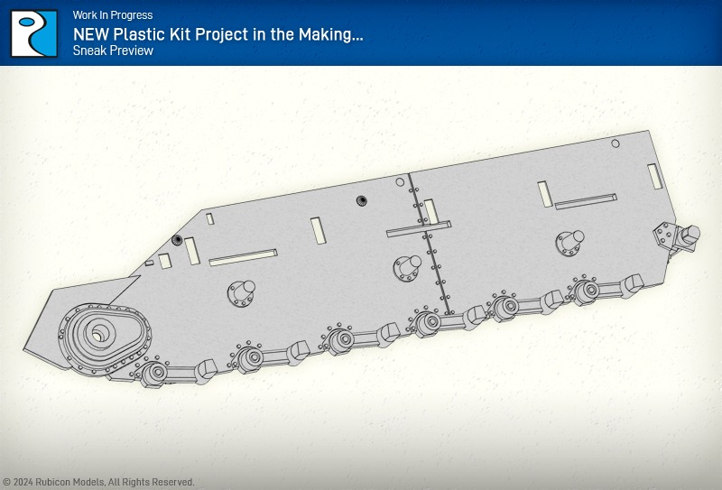Click the Rubicon Models copyright notice
Viewport: 722px width, 490px height.
98,482
